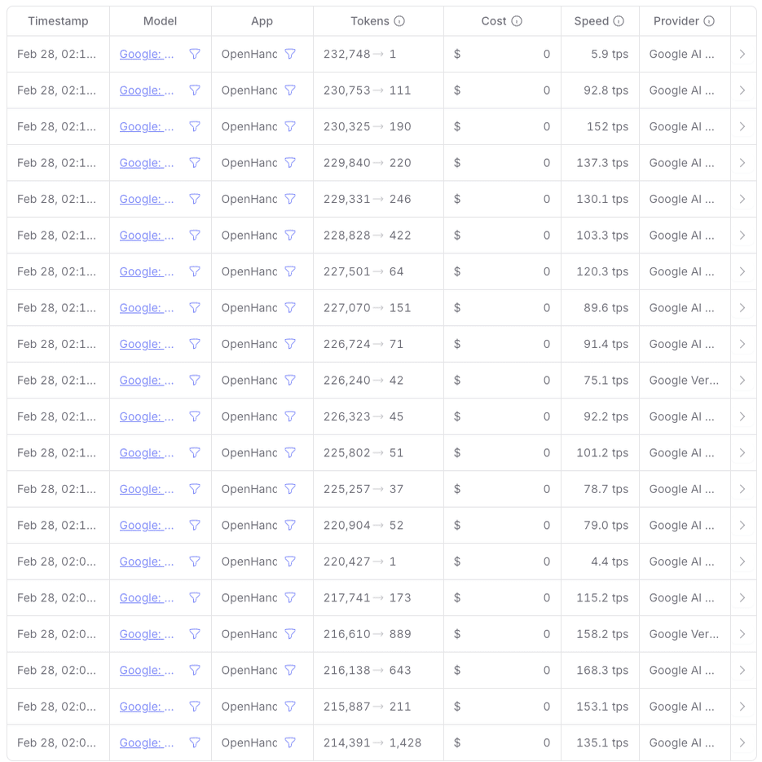Filter by model in the 226,240 tokens row
This screenshot has width=762, height=762.
pyautogui.click(x=195, y=380)
